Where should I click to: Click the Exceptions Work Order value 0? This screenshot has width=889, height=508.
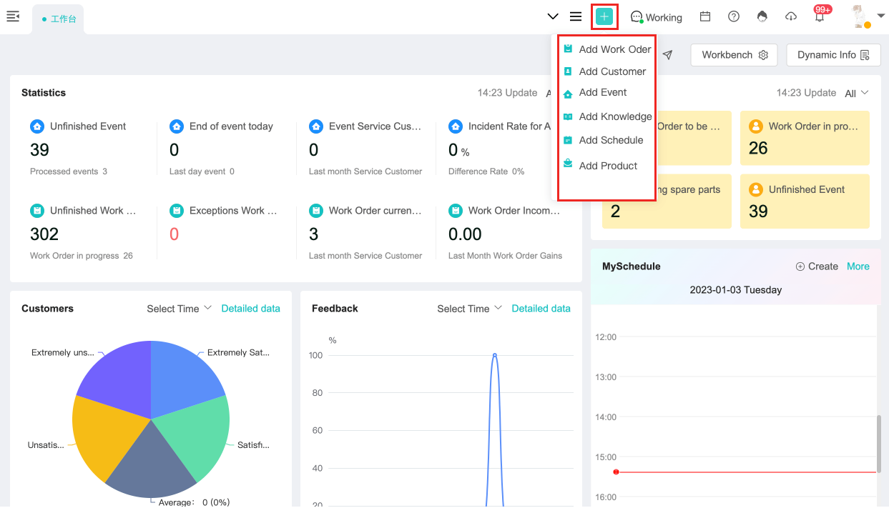(x=174, y=234)
